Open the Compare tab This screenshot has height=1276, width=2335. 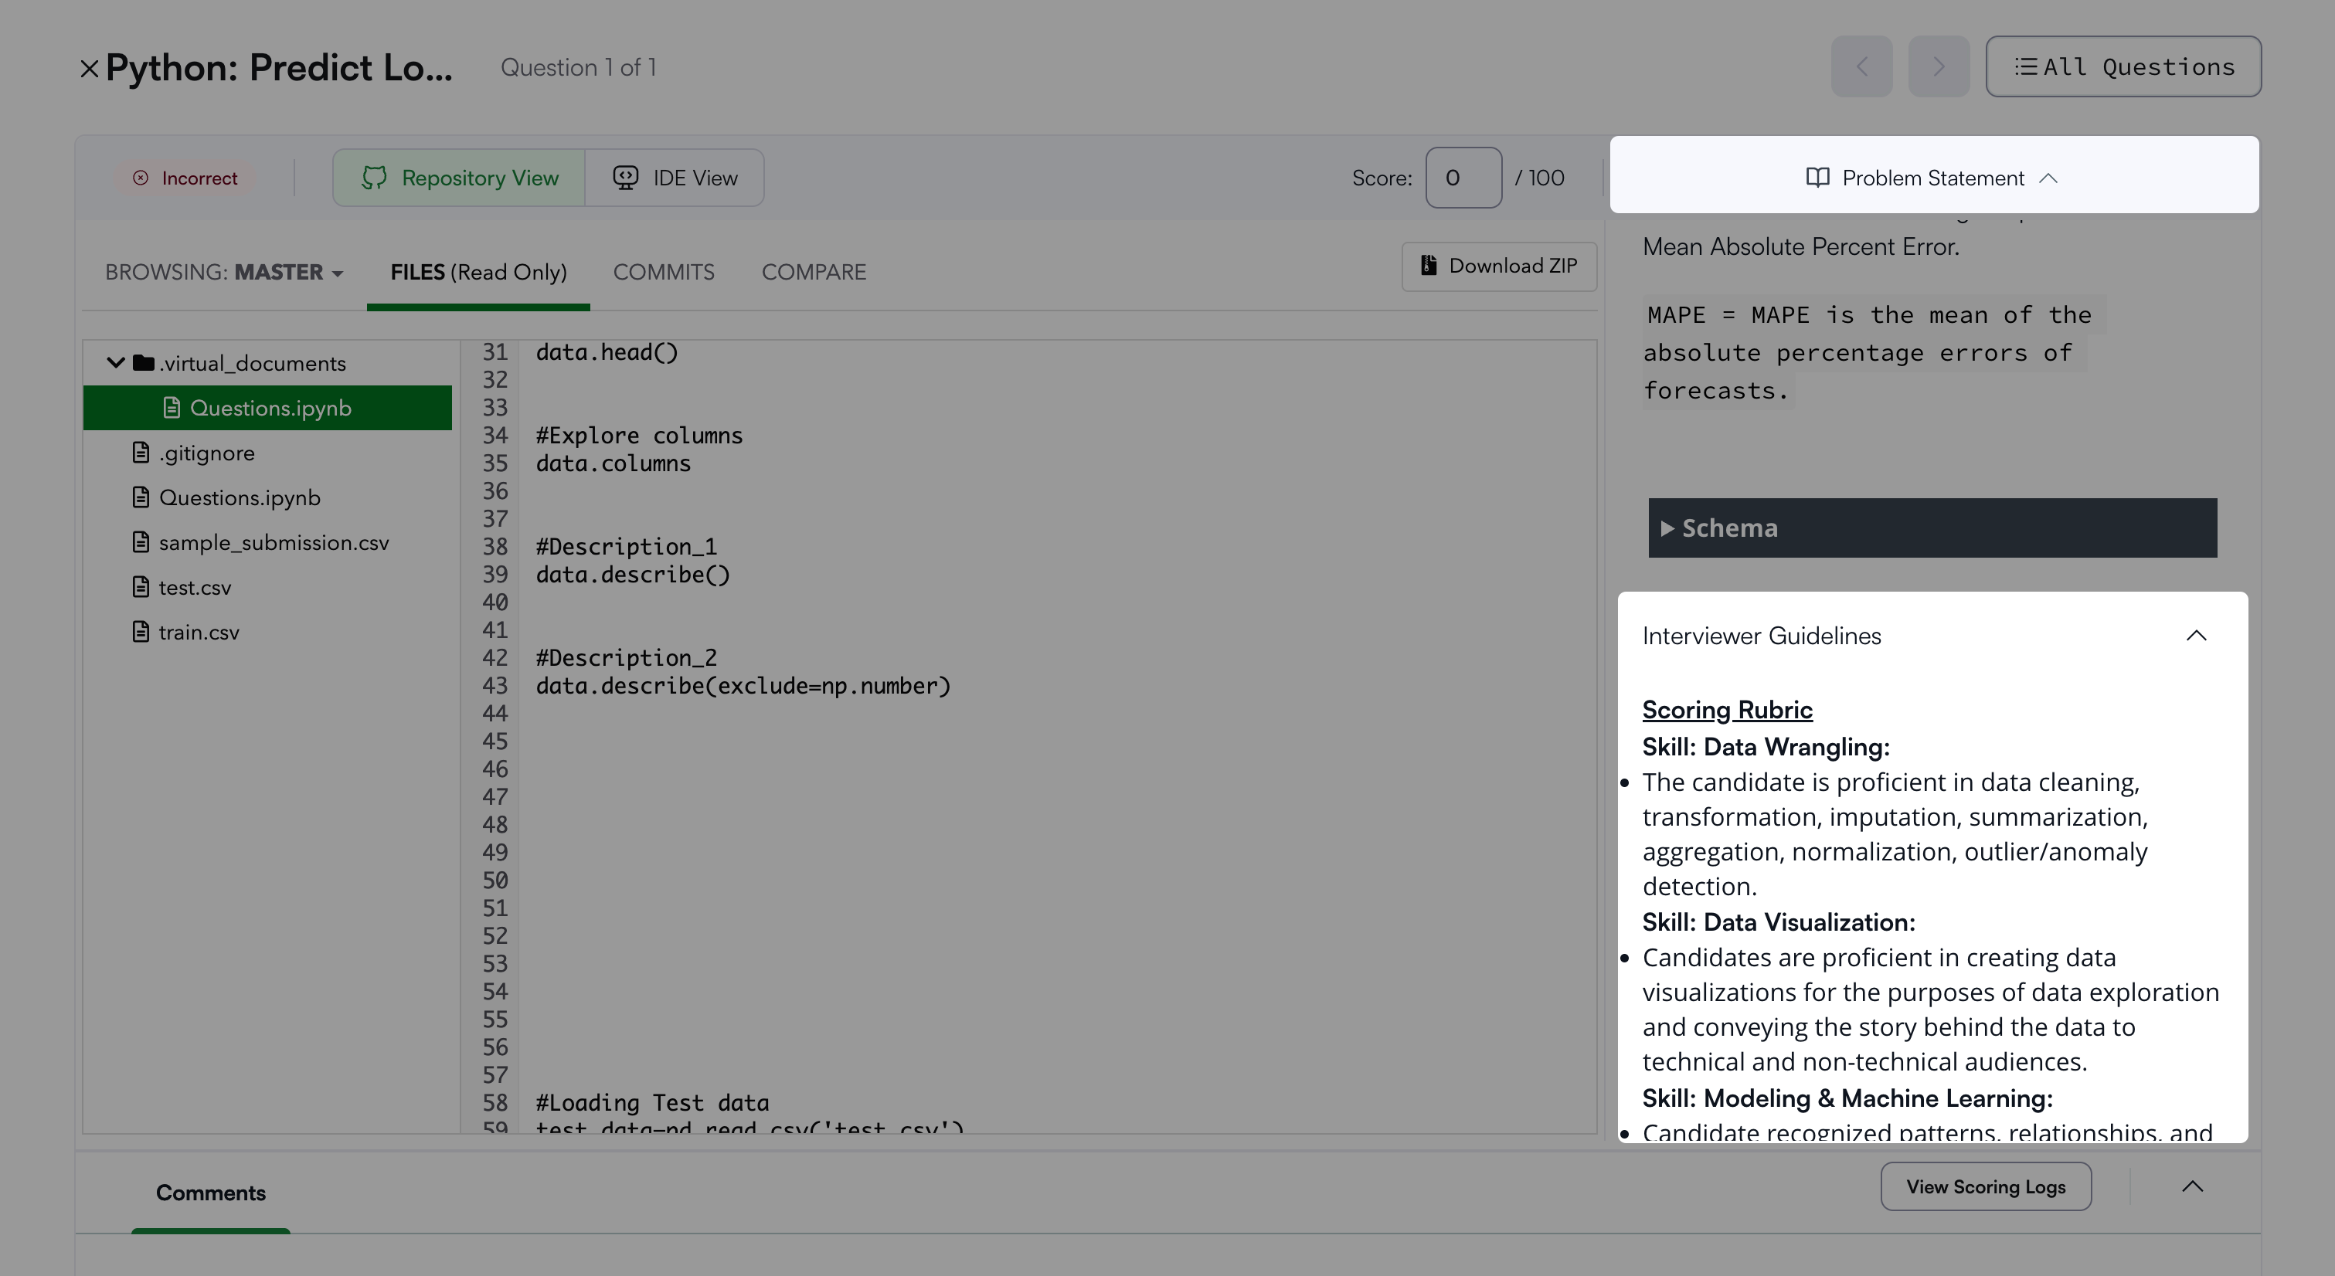[813, 272]
